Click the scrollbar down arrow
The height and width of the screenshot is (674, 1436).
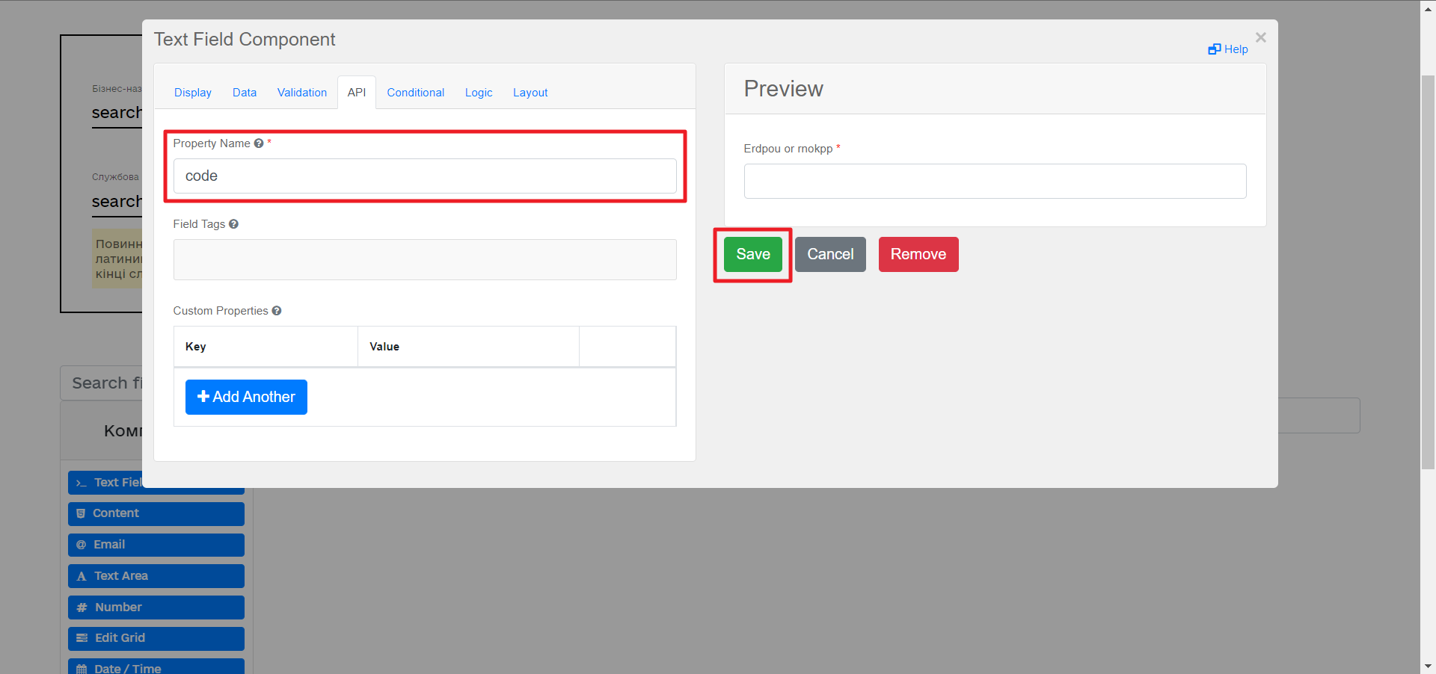click(1428, 666)
